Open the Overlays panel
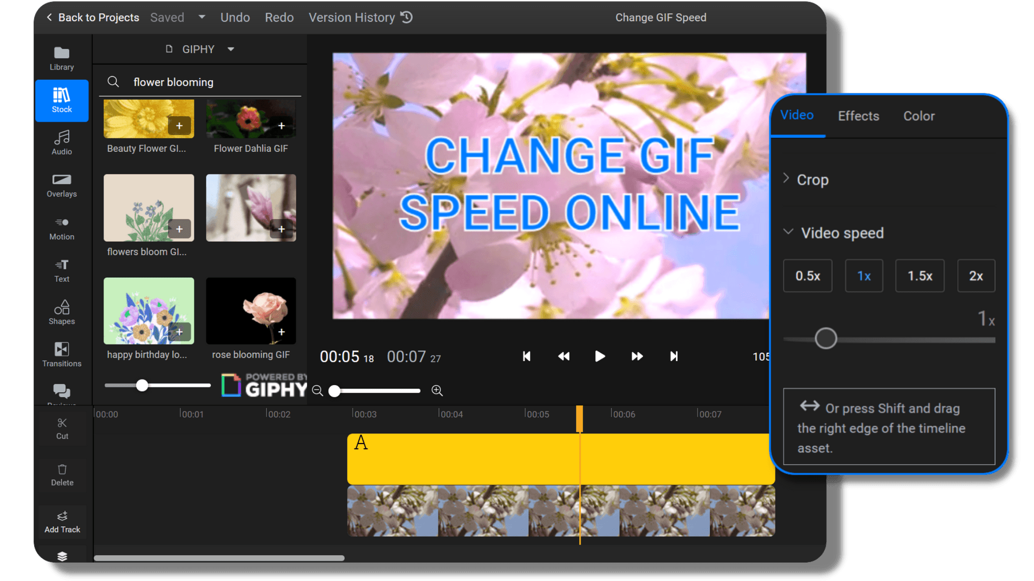This screenshot has width=1034, height=581. 62,185
